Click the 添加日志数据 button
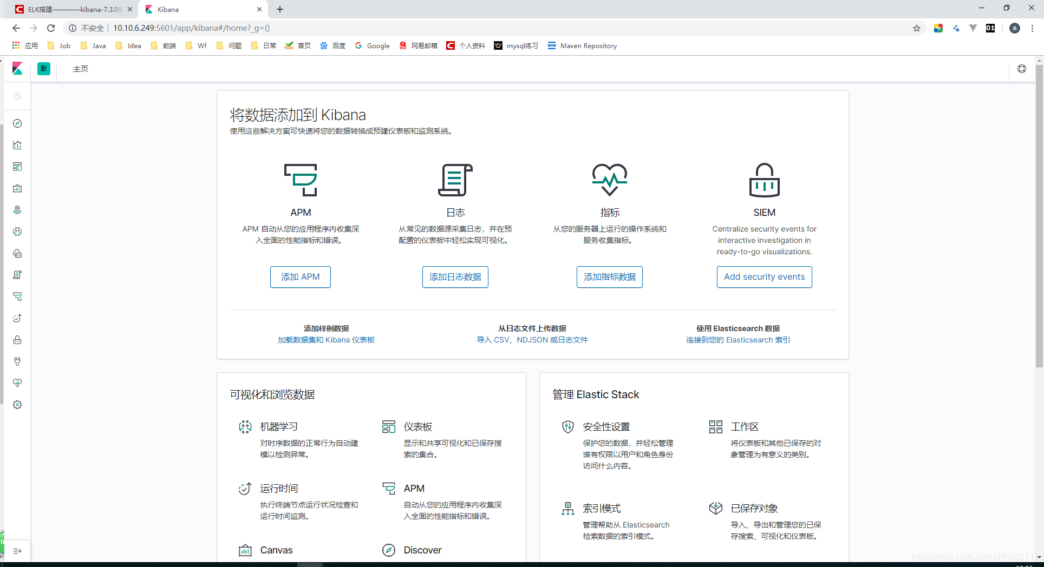This screenshot has height=567, width=1044. point(455,277)
